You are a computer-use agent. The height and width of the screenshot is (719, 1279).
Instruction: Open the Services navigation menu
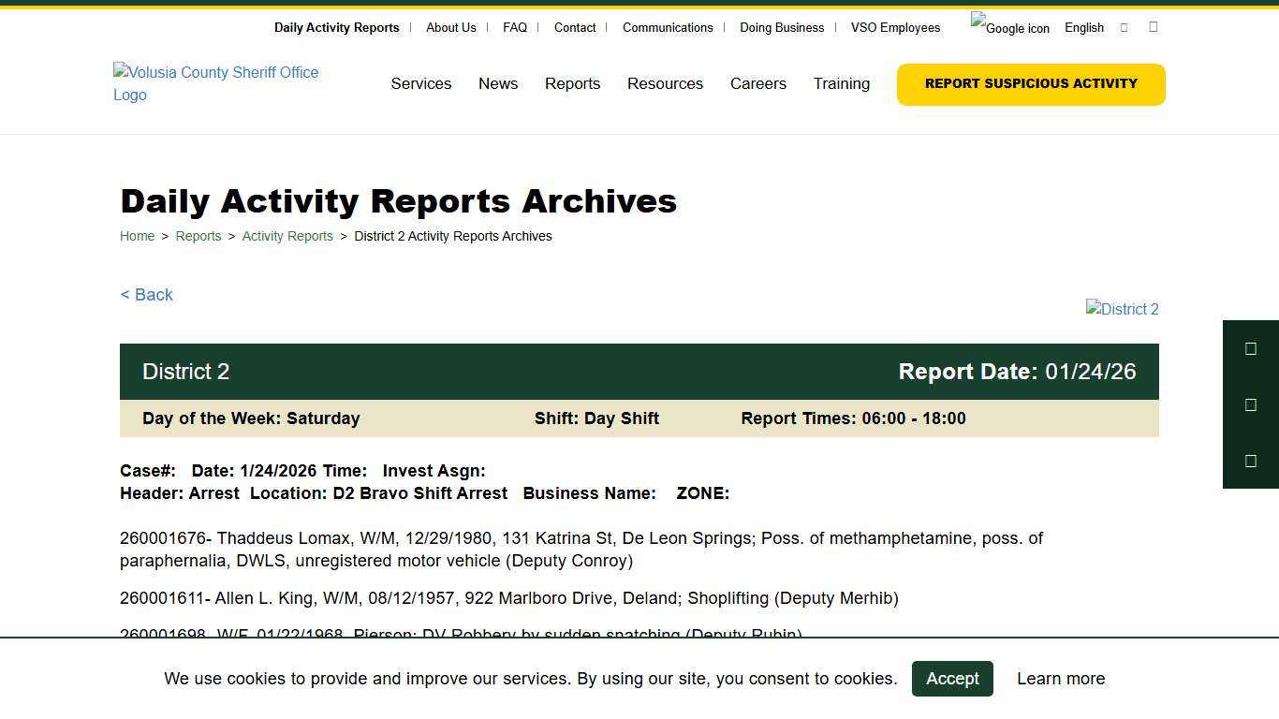pyautogui.click(x=420, y=83)
